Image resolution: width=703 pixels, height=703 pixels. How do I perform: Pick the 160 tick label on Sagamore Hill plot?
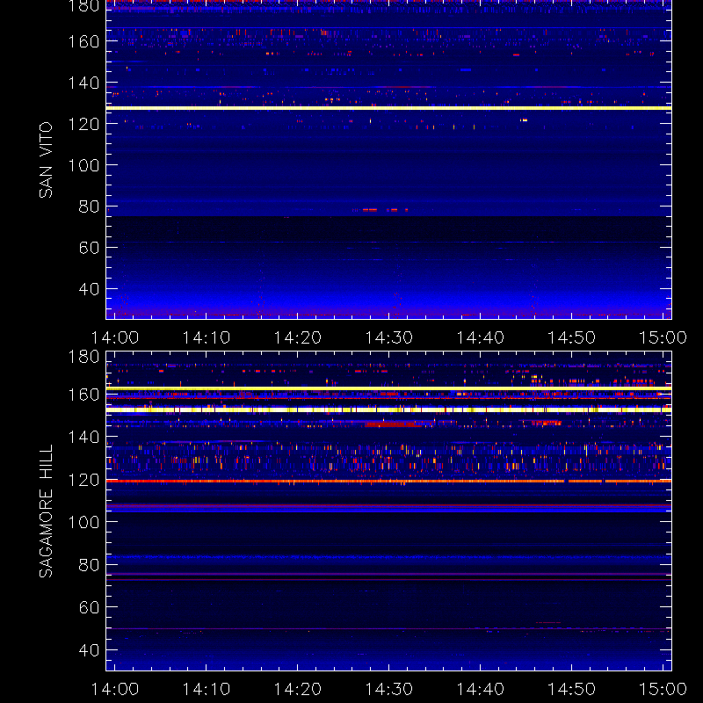coord(83,395)
